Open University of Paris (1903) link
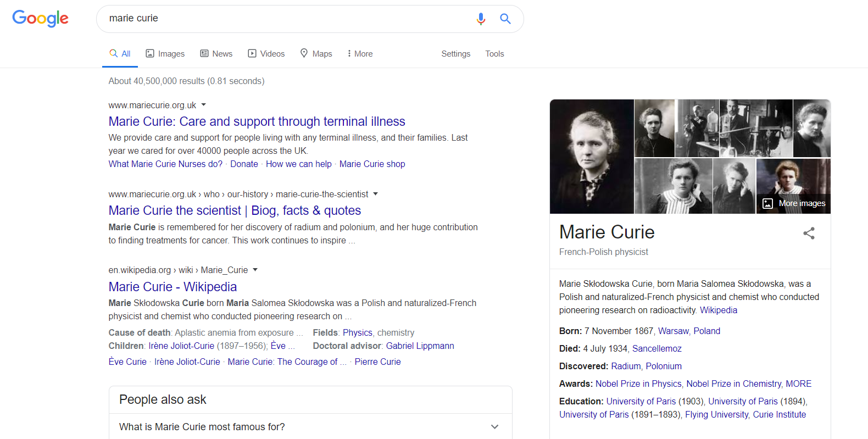This screenshot has height=439, width=868. tap(641, 401)
